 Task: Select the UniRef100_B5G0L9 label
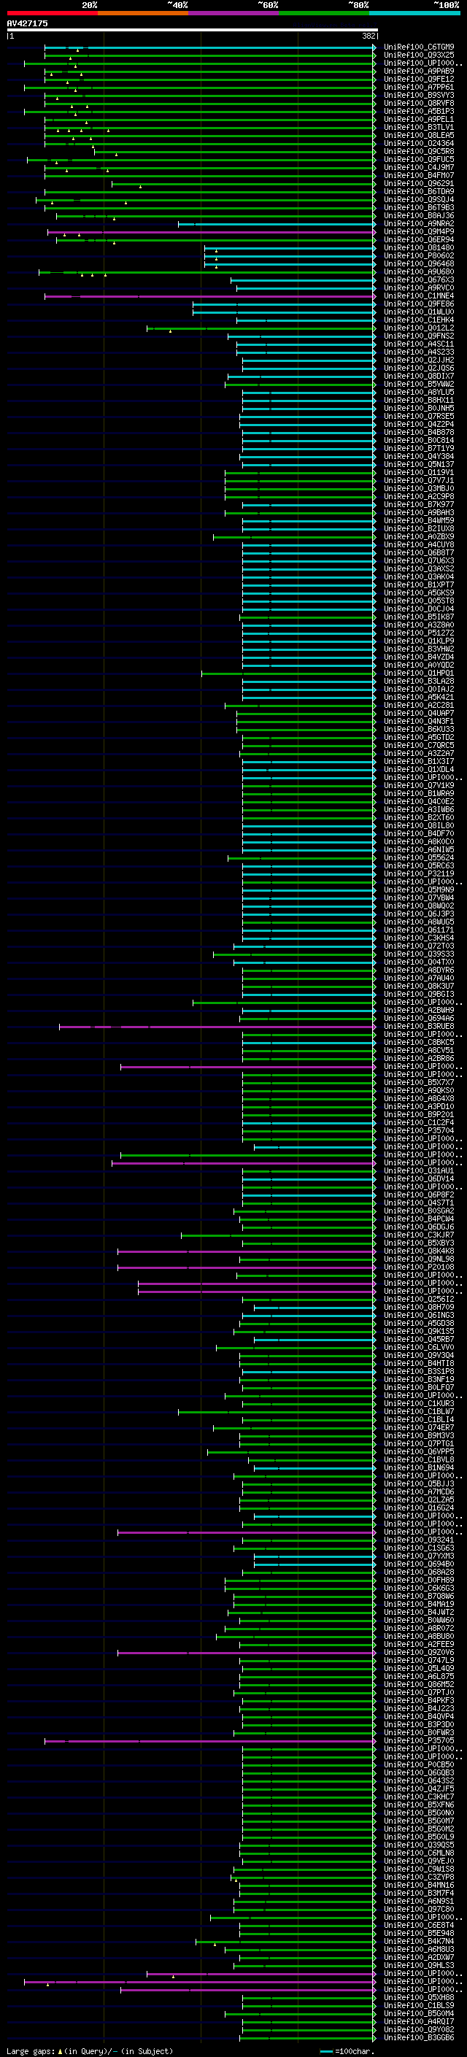[x=418, y=1837]
